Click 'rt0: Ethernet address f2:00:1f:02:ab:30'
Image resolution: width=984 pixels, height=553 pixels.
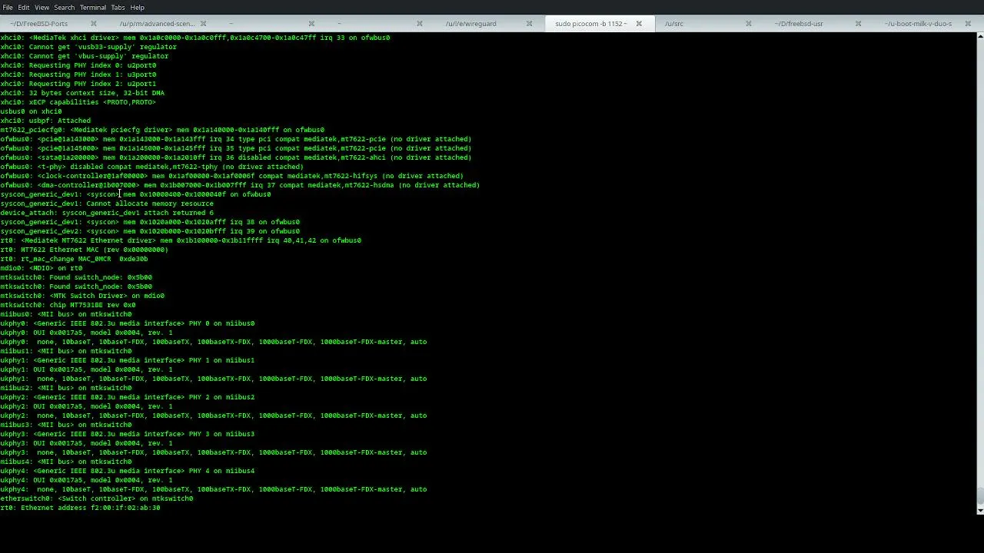click(80, 508)
